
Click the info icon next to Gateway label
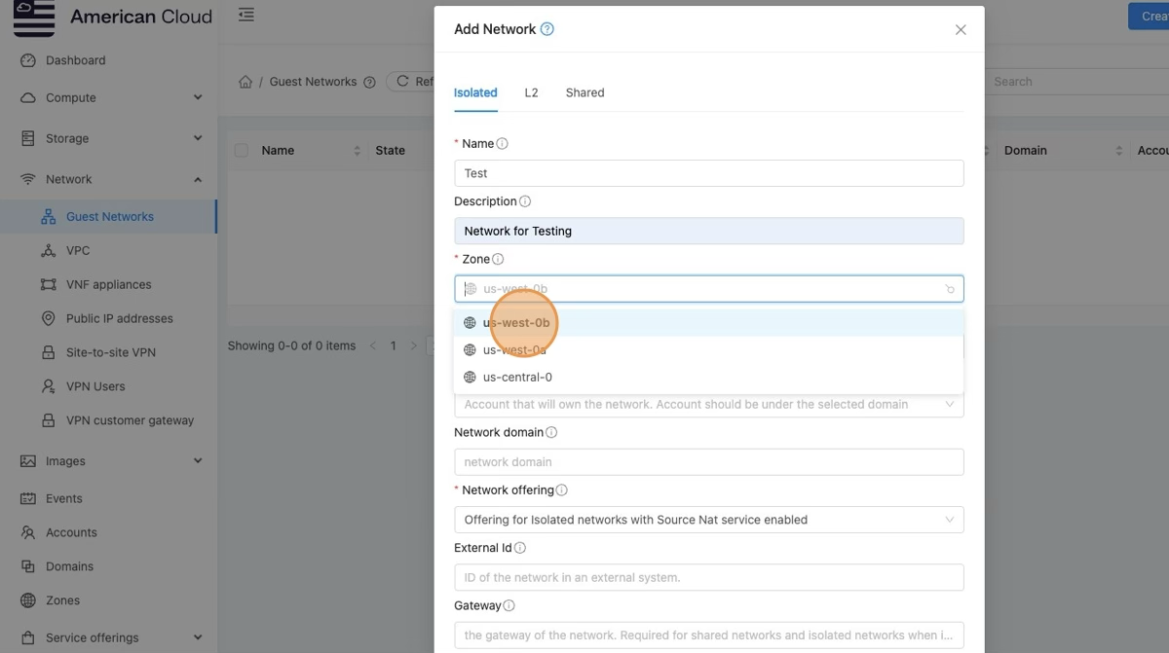coord(509,606)
